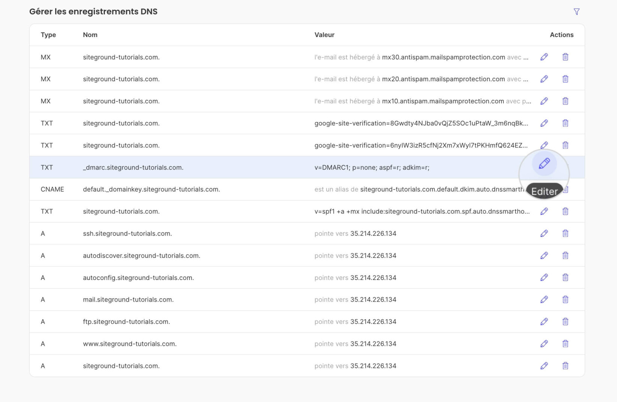Delete the mx30 MX record
The image size is (617, 402).
(x=565, y=57)
